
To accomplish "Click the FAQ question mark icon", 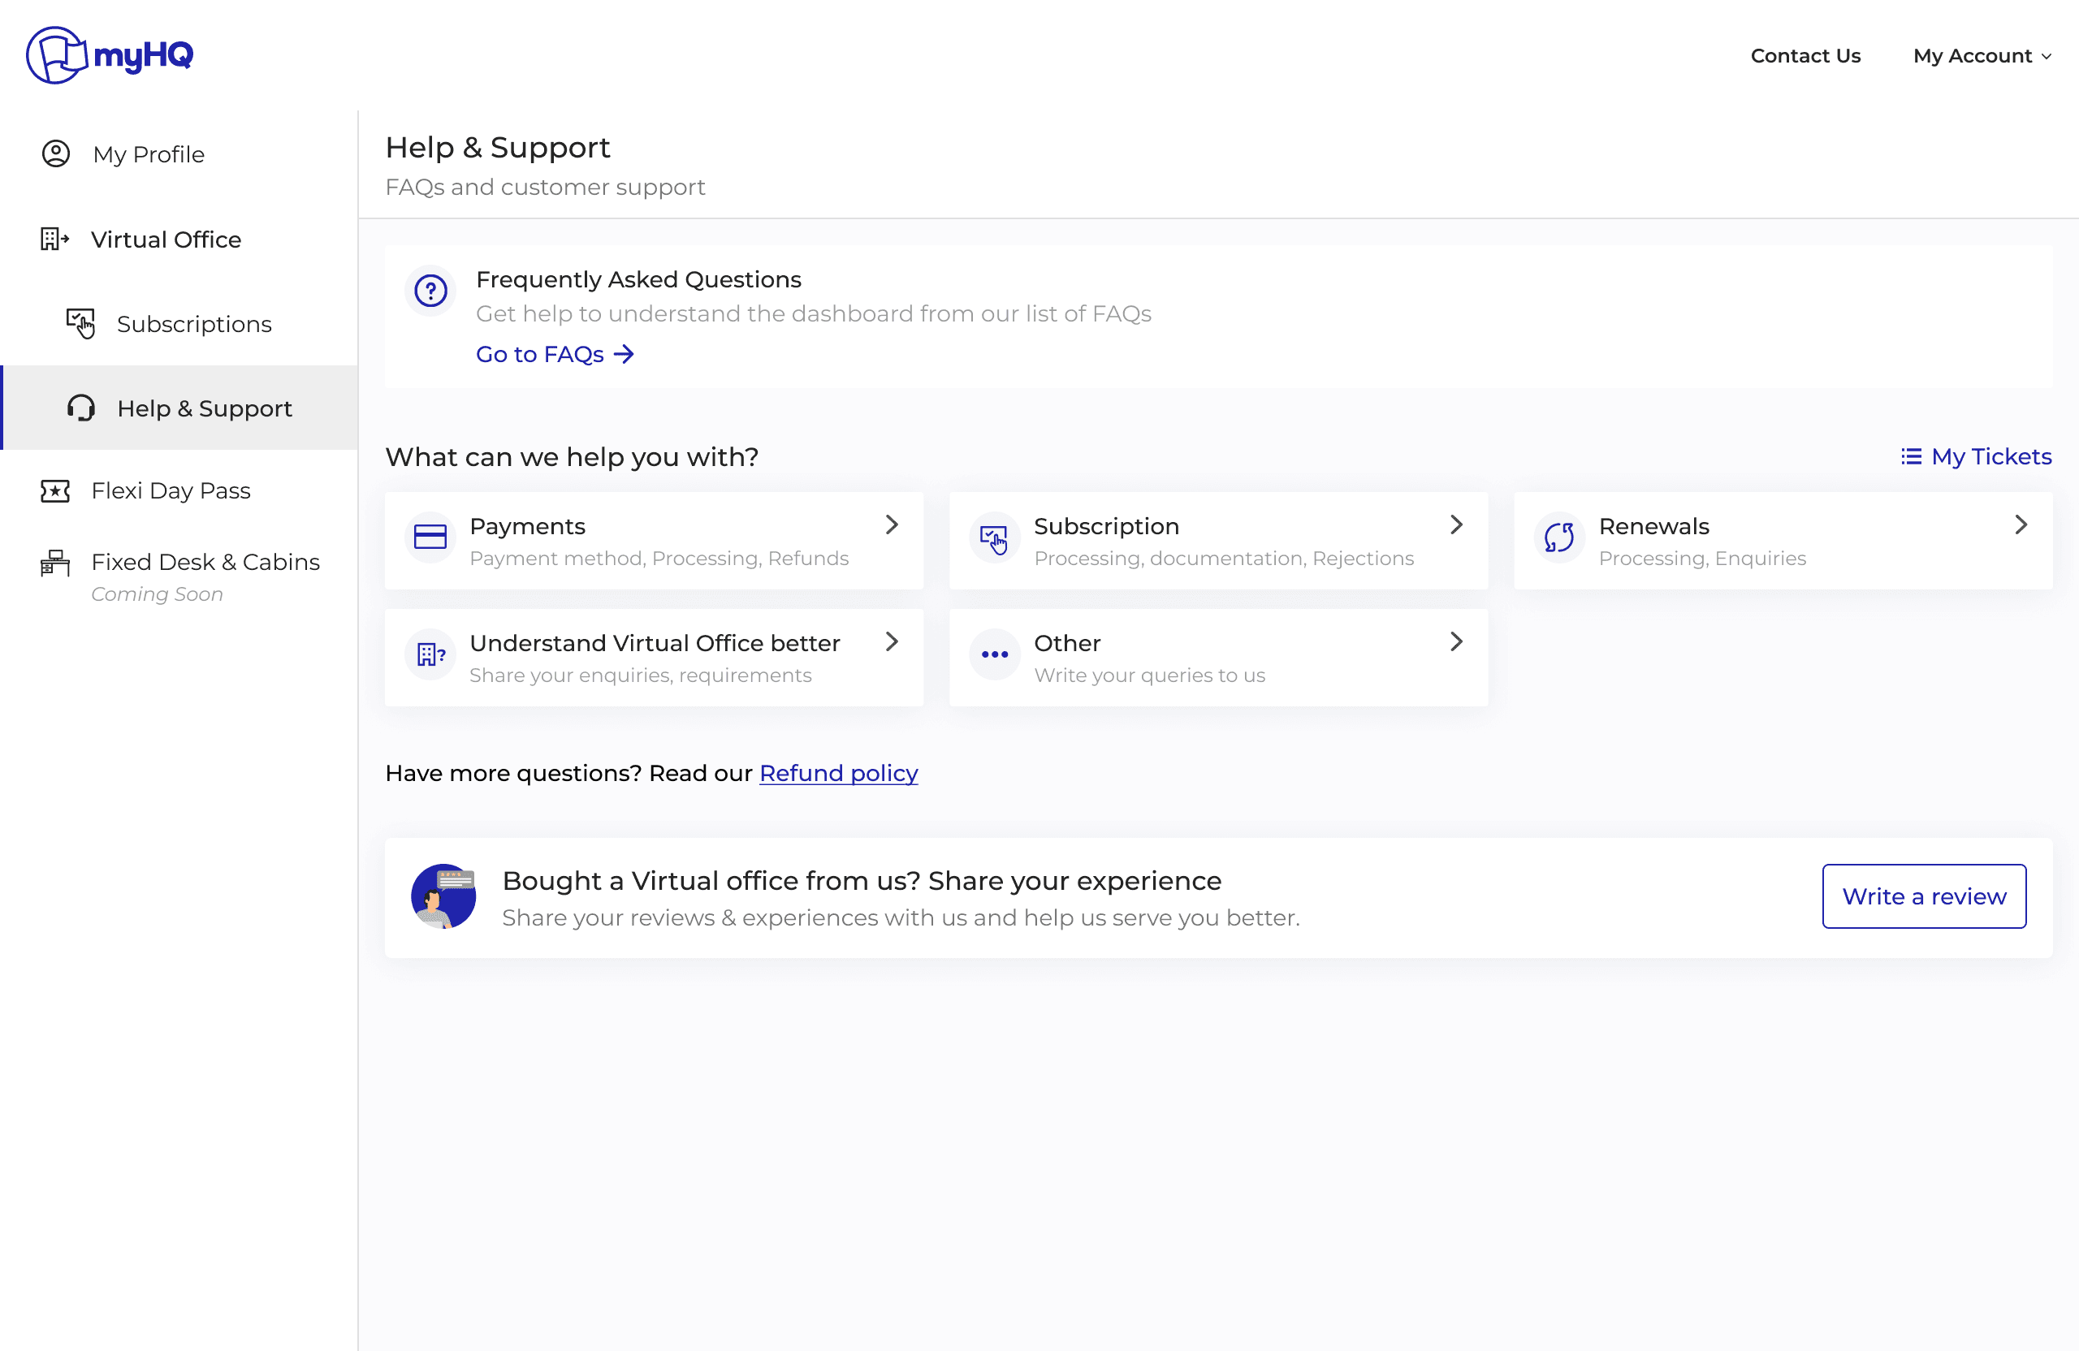I will click(430, 291).
